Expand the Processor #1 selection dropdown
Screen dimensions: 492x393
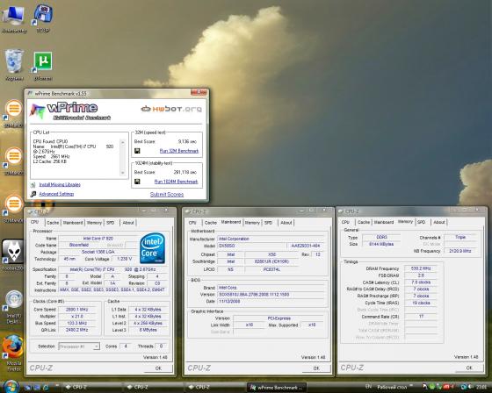pyautogui.click(x=97, y=347)
